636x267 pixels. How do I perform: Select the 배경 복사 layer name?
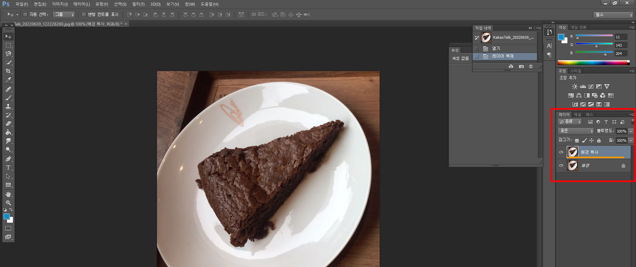(x=590, y=152)
